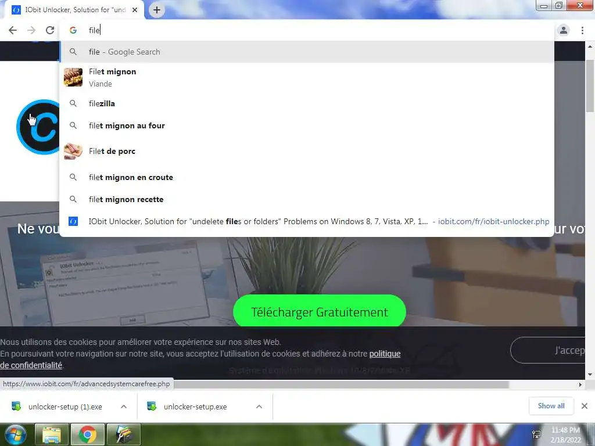
Task: Choose the 'Filet mignon Viande' suggestion
Action: point(307,77)
